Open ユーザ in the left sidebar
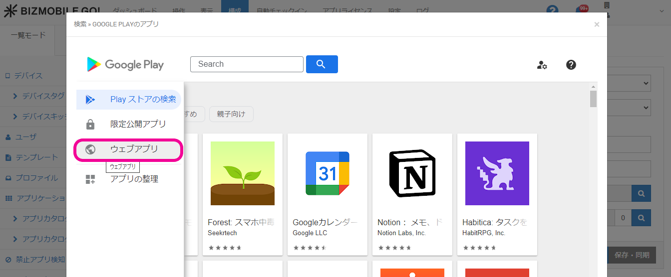671x277 pixels. (25, 137)
